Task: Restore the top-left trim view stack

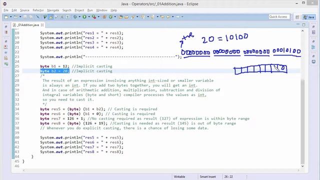Action: (6, 26)
